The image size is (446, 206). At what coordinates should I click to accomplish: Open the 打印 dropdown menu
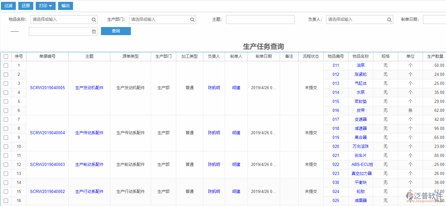pos(46,6)
